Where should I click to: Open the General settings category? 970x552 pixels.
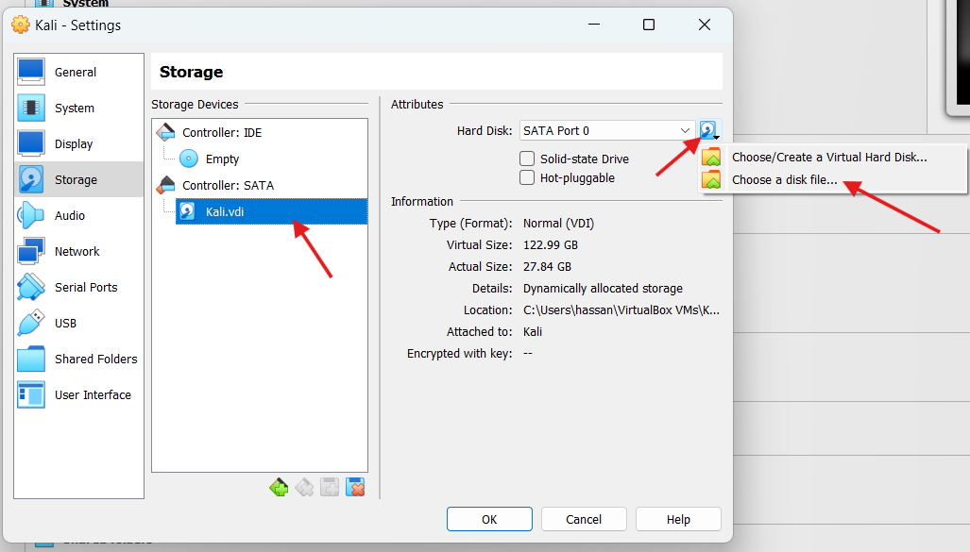pyautogui.click(x=78, y=73)
